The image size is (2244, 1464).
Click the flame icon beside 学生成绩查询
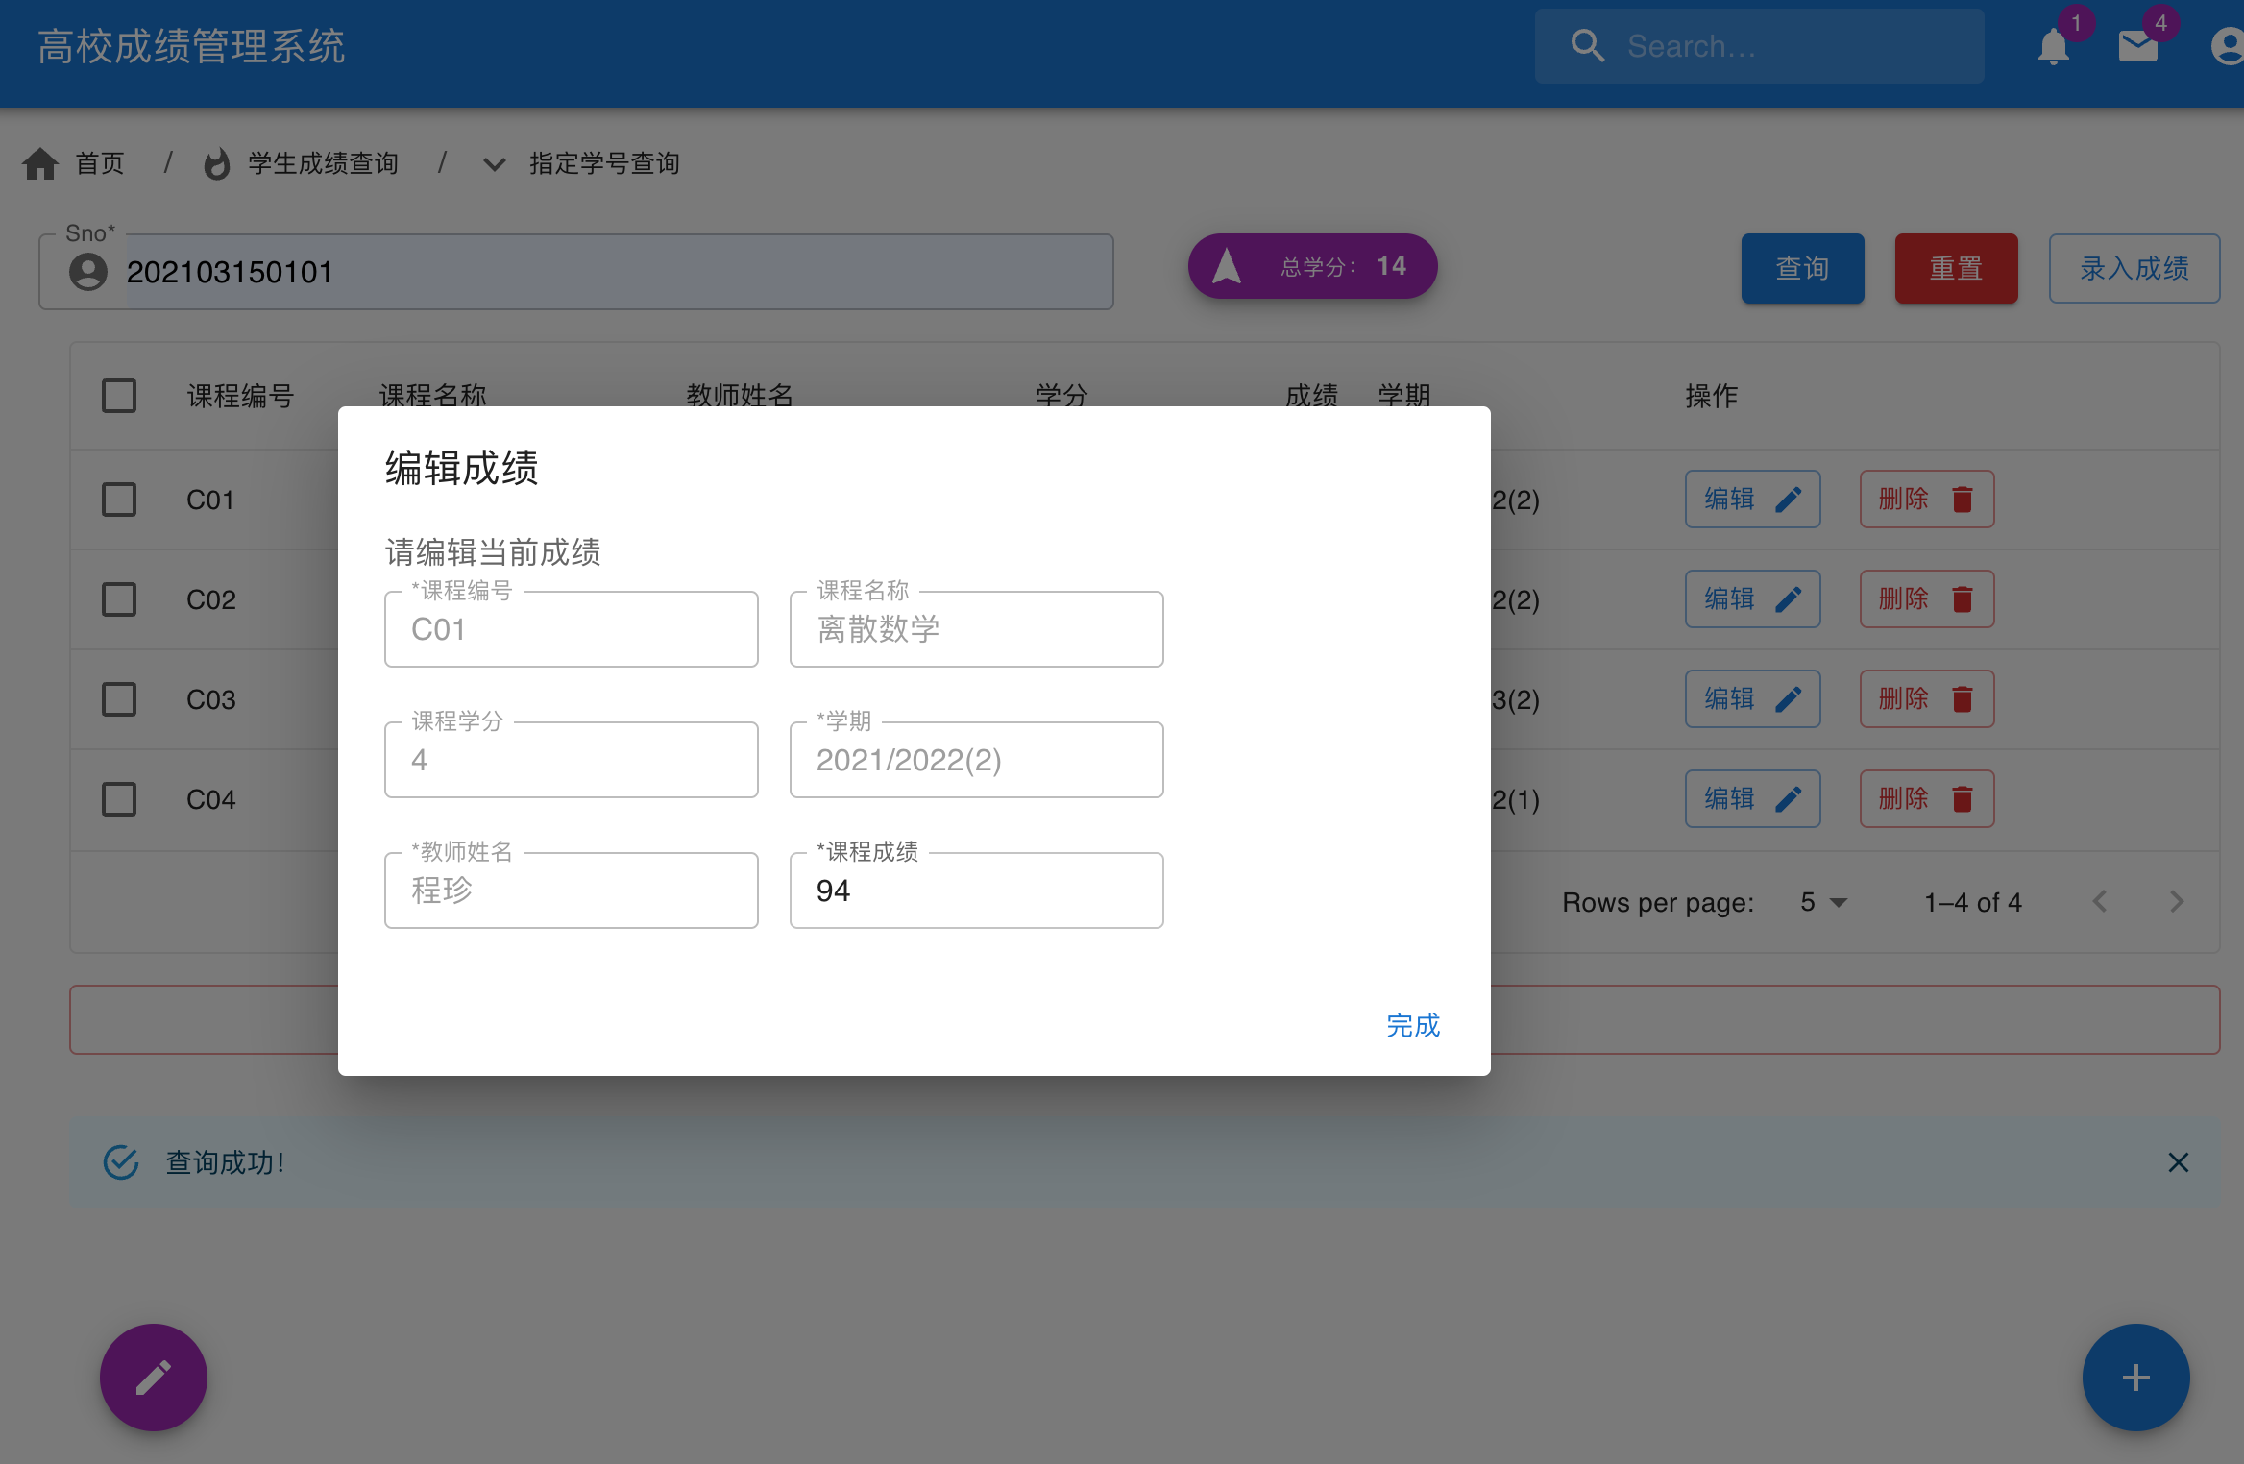[217, 164]
